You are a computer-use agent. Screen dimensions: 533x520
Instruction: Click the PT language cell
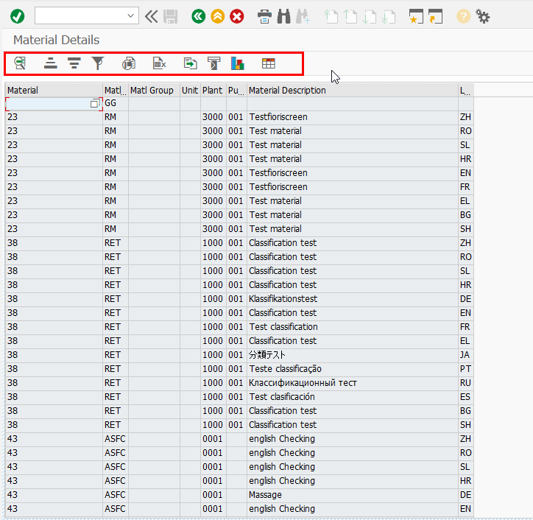[x=466, y=369]
